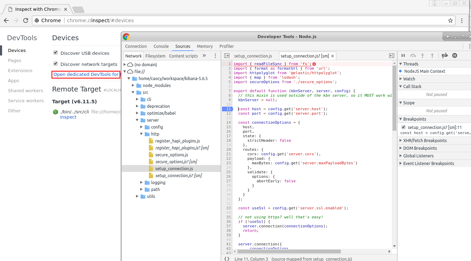This screenshot has height=261, width=471.
Task: Open the Memory tab
Action: click(205, 46)
